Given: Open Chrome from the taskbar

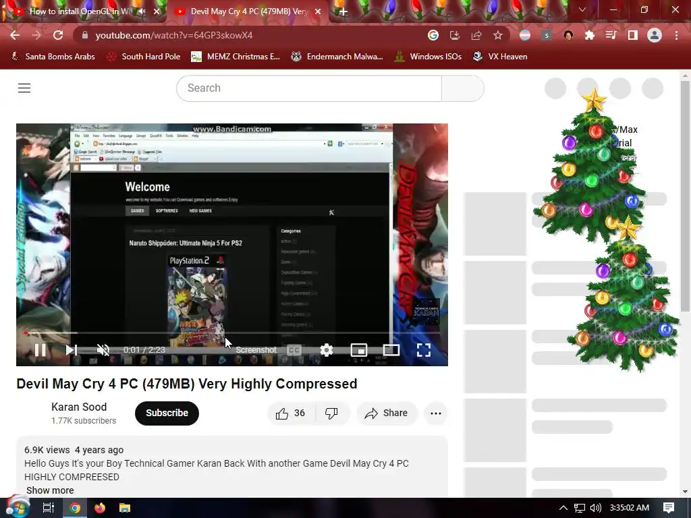Looking at the screenshot, I should [x=75, y=508].
